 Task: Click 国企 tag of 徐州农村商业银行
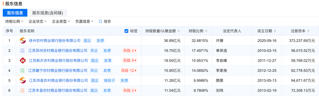(x=87, y=40)
